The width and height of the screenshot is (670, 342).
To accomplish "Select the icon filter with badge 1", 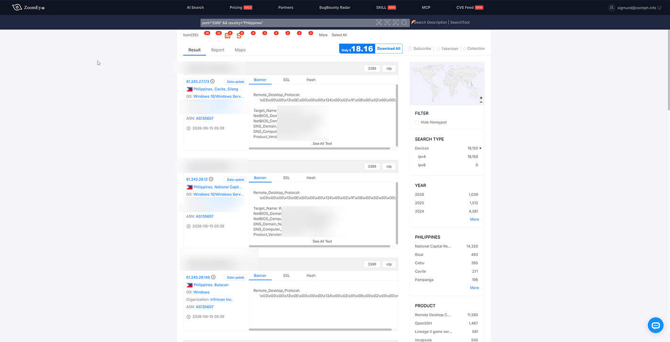I will [x=311, y=33].
